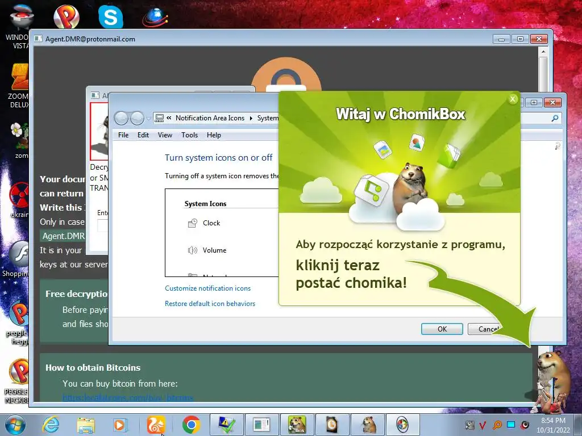Switch to the Action Center flag taskbar item
The image size is (582, 436).
[x=227, y=425]
